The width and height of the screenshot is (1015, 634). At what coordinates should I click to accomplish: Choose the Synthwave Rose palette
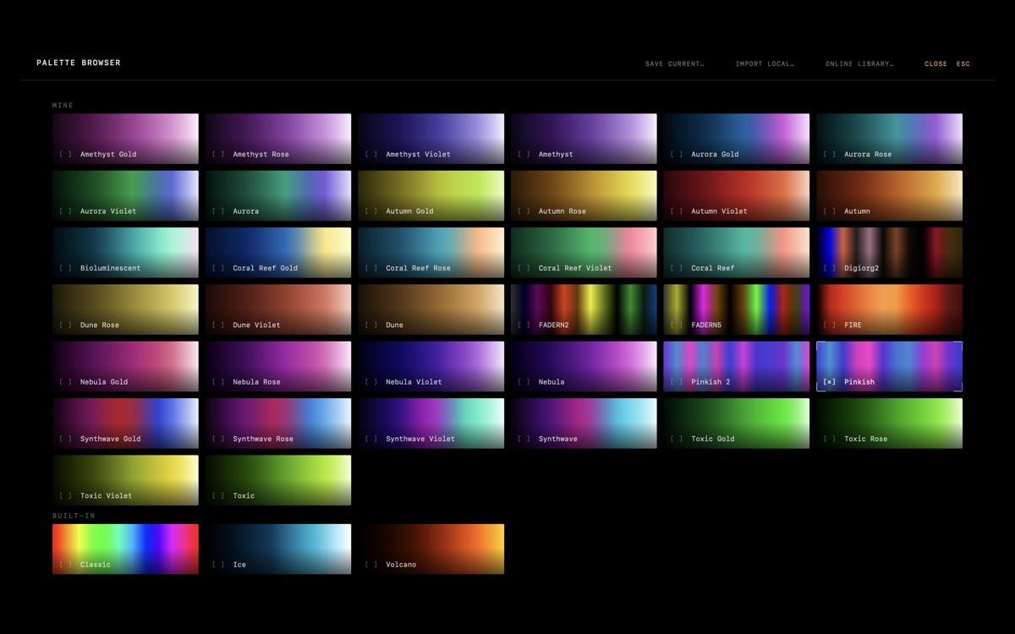click(278, 424)
